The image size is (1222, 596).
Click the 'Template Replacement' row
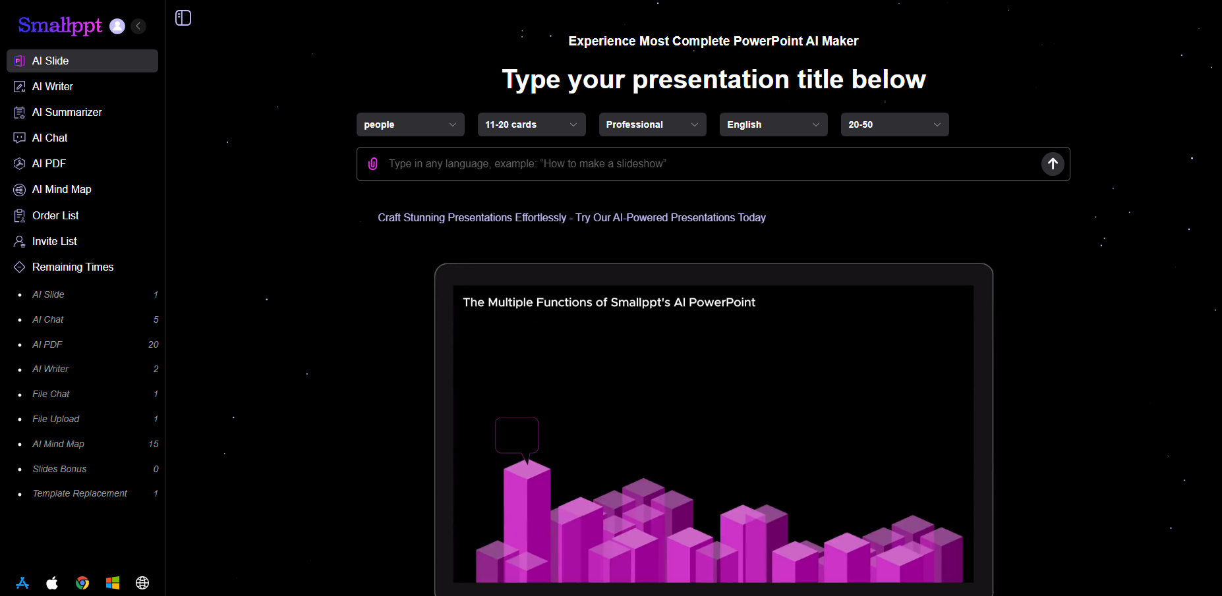pyautogui.click(x=88, y=493)
